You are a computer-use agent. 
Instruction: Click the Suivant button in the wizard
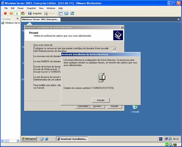click(98, 106)
